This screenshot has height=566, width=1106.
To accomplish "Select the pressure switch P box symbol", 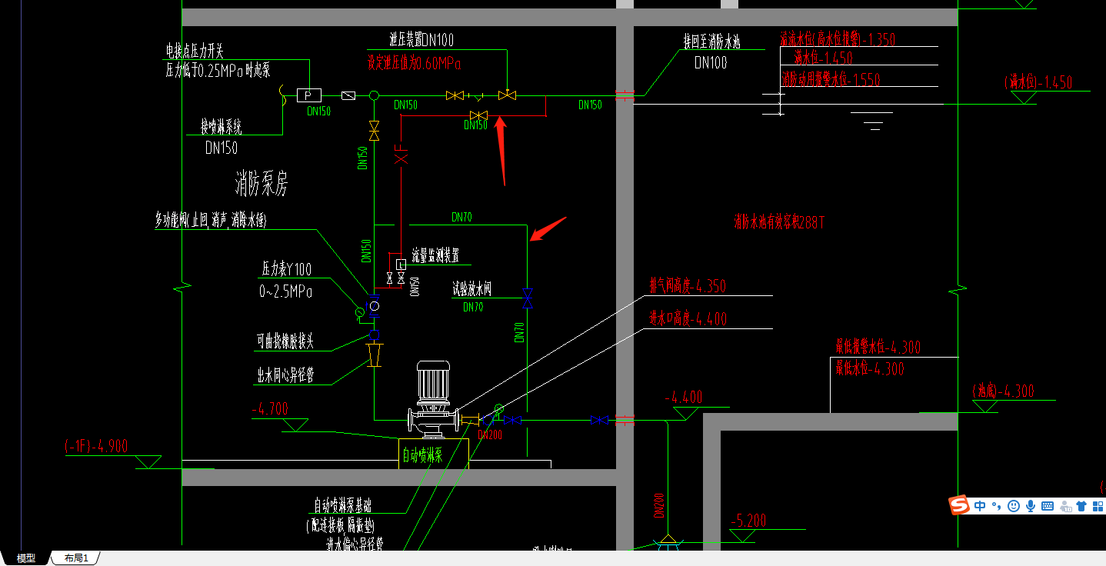I will (309, 95).
